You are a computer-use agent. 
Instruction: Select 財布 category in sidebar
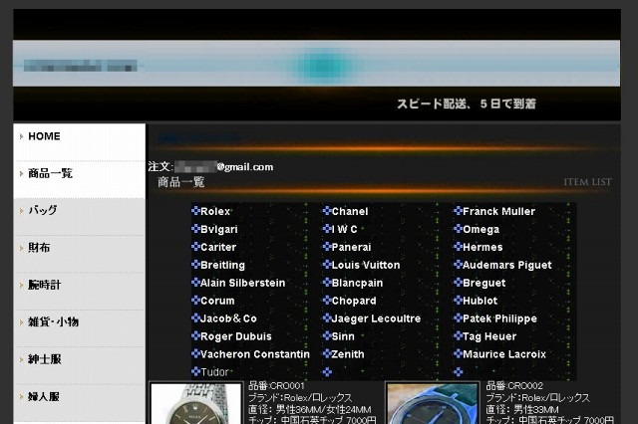pyautogui.click(x=39, y=248)
